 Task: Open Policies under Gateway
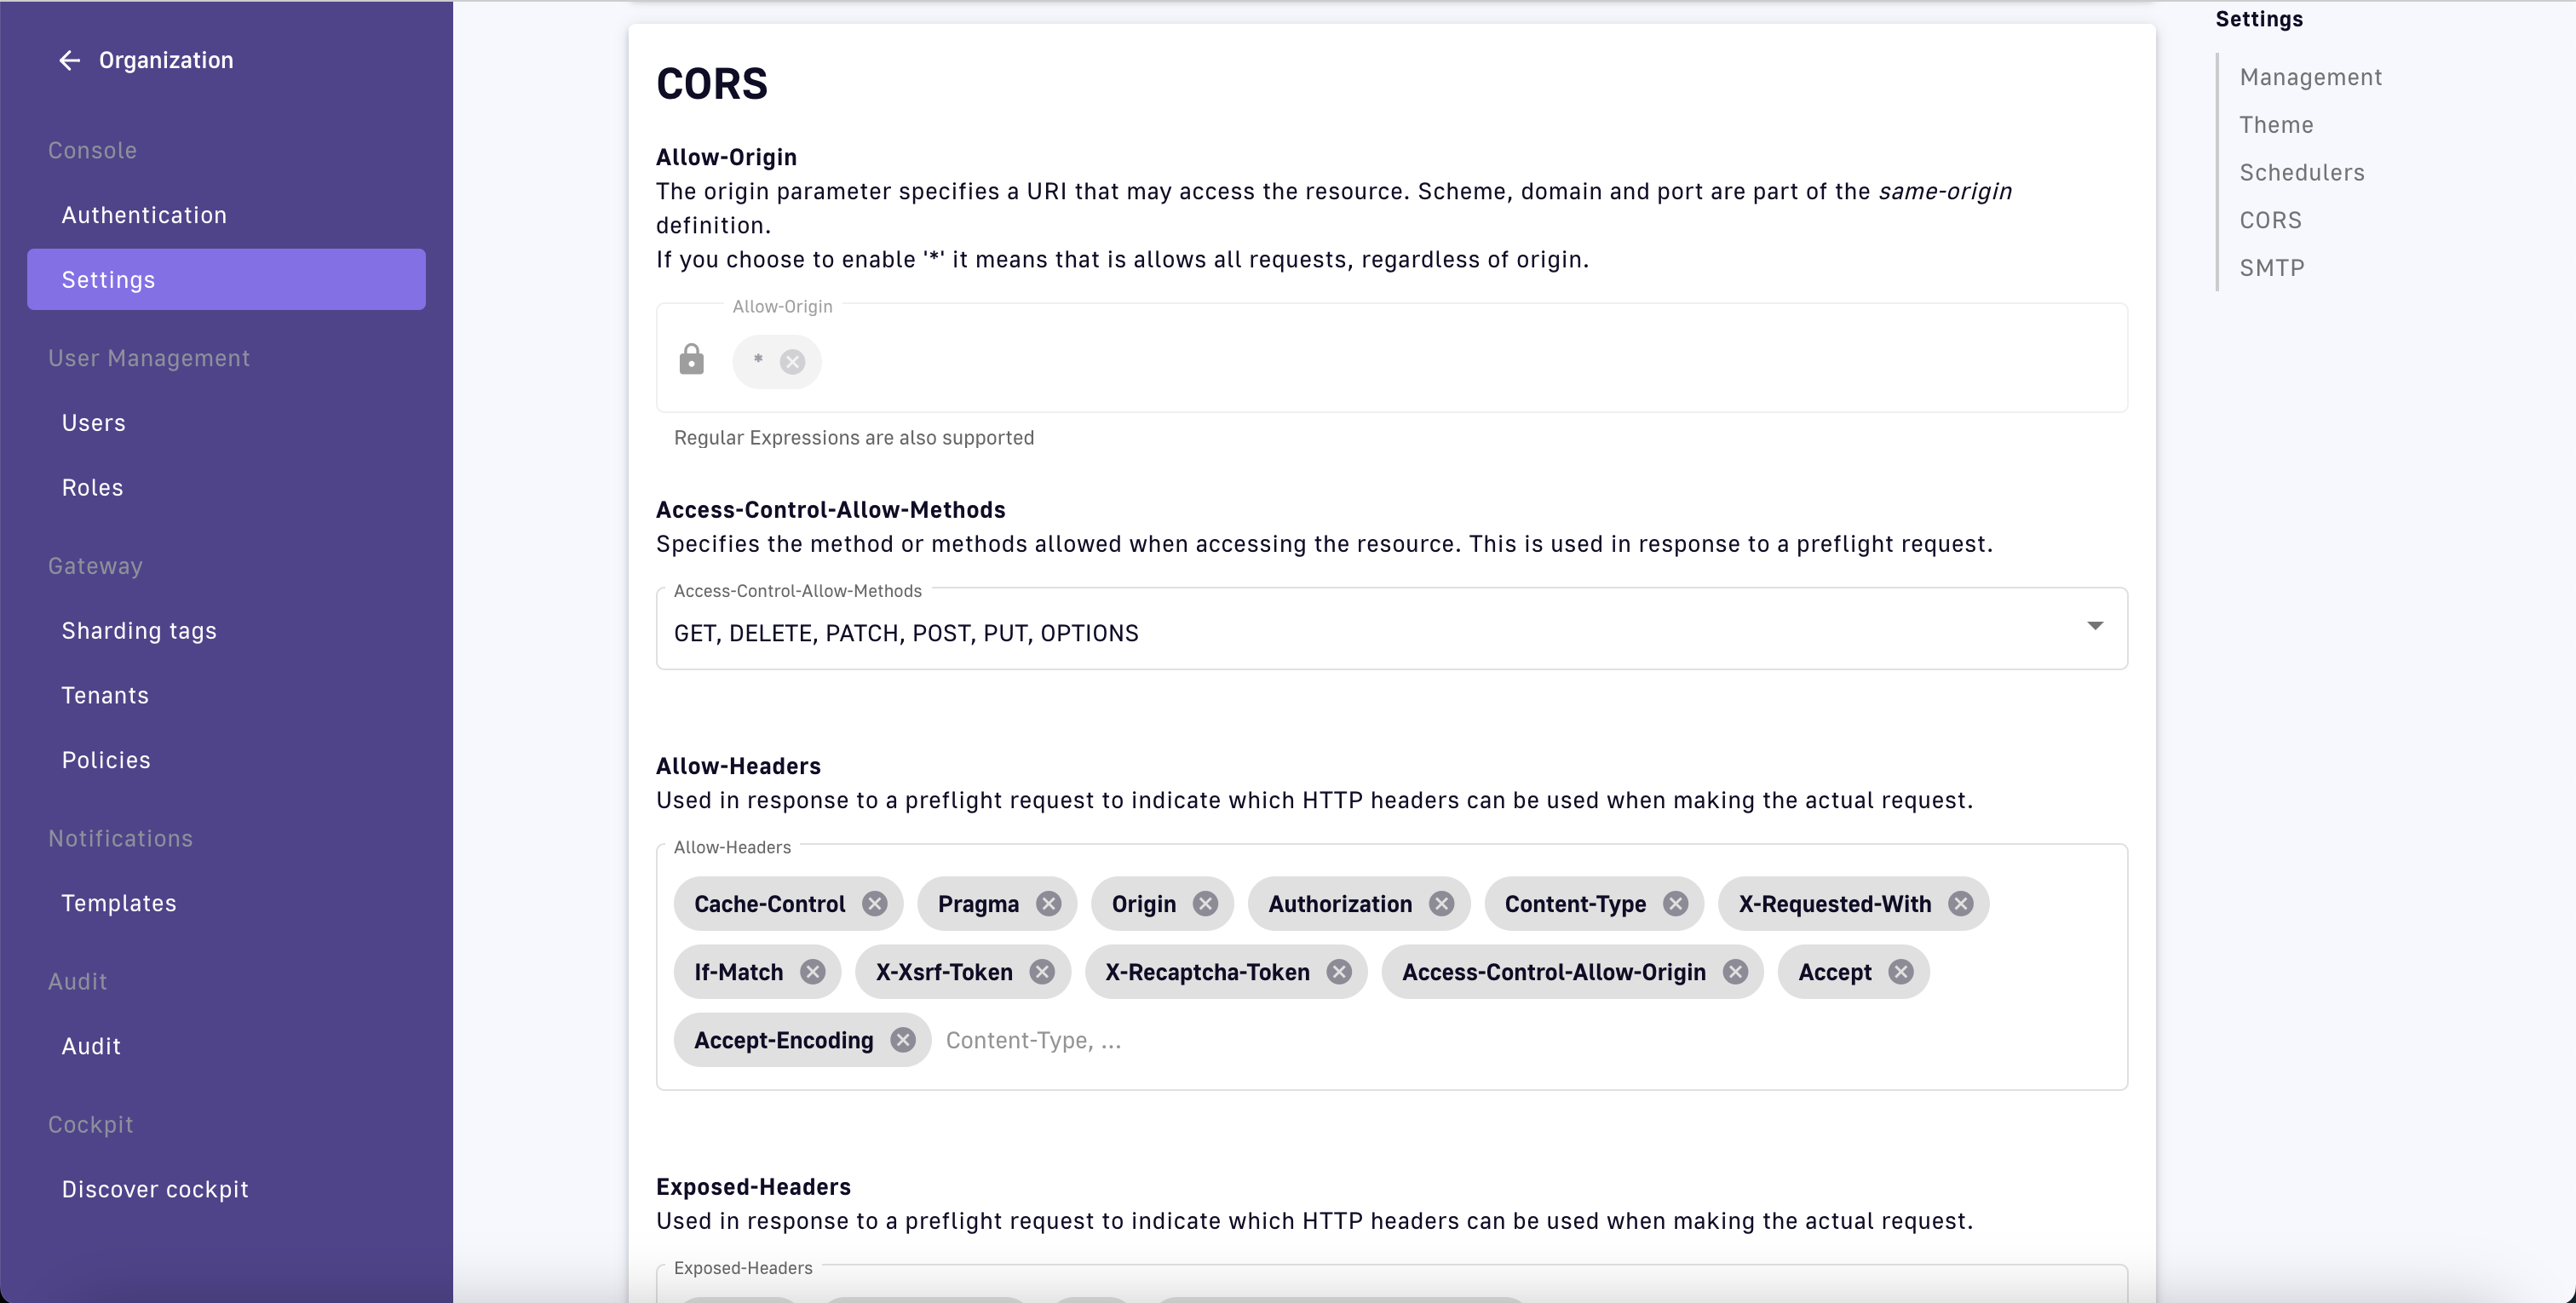coord(106,760)
